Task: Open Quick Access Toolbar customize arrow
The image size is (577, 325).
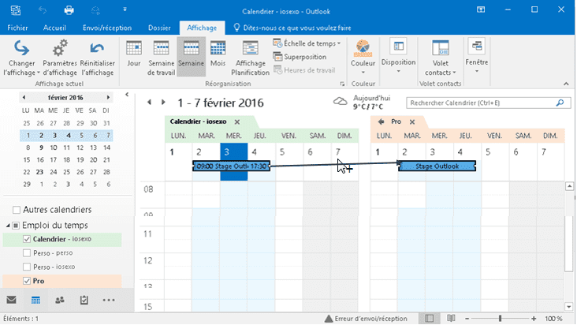Action: click(x=125, y=9)
